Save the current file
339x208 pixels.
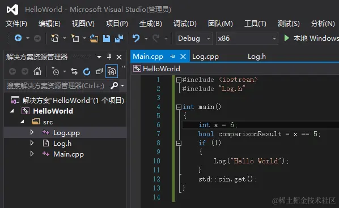click(x=107, y=38)
